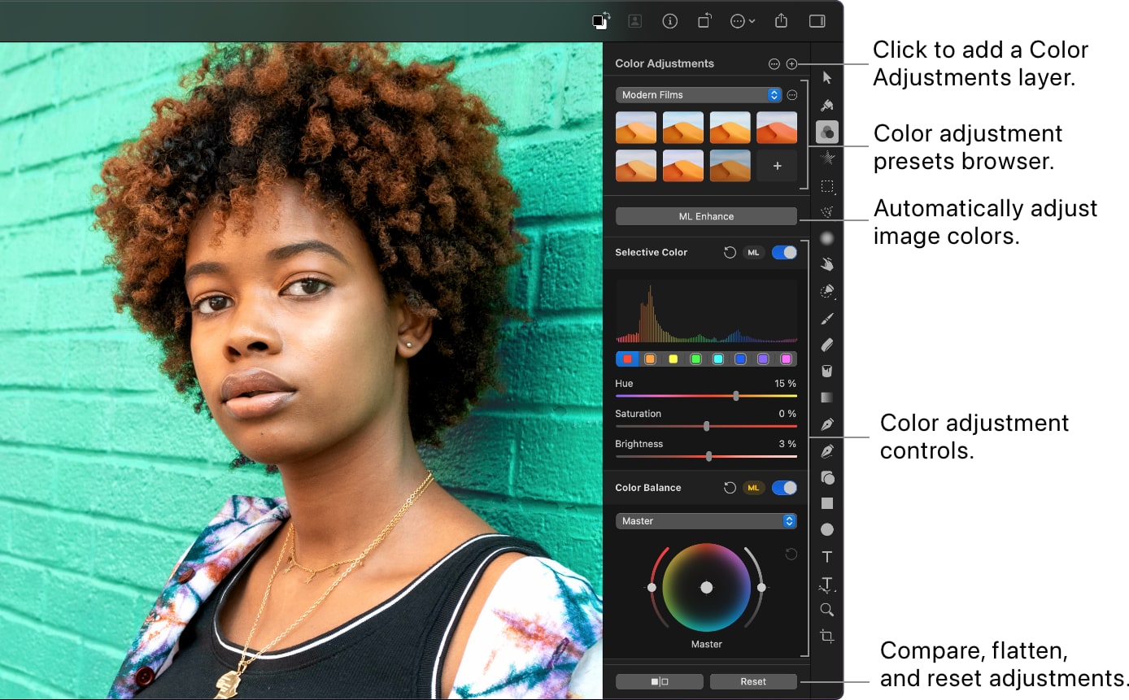
Task: Enable ML for Selective Color
Action: (x=753, y=253)
